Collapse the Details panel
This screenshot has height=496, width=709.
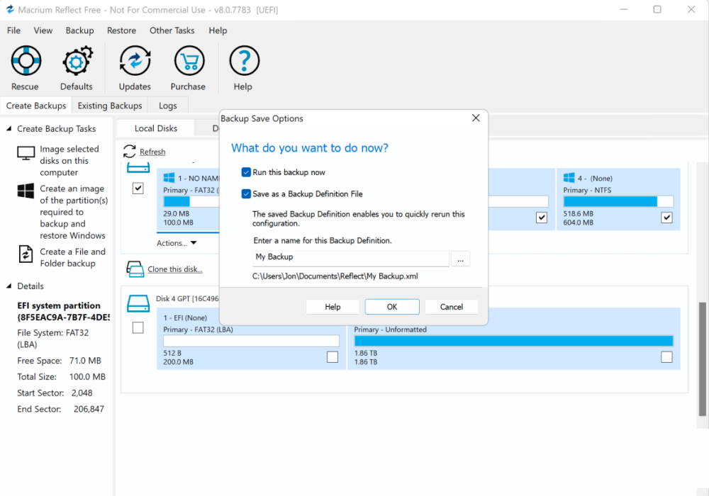click(x=7, y=286)
